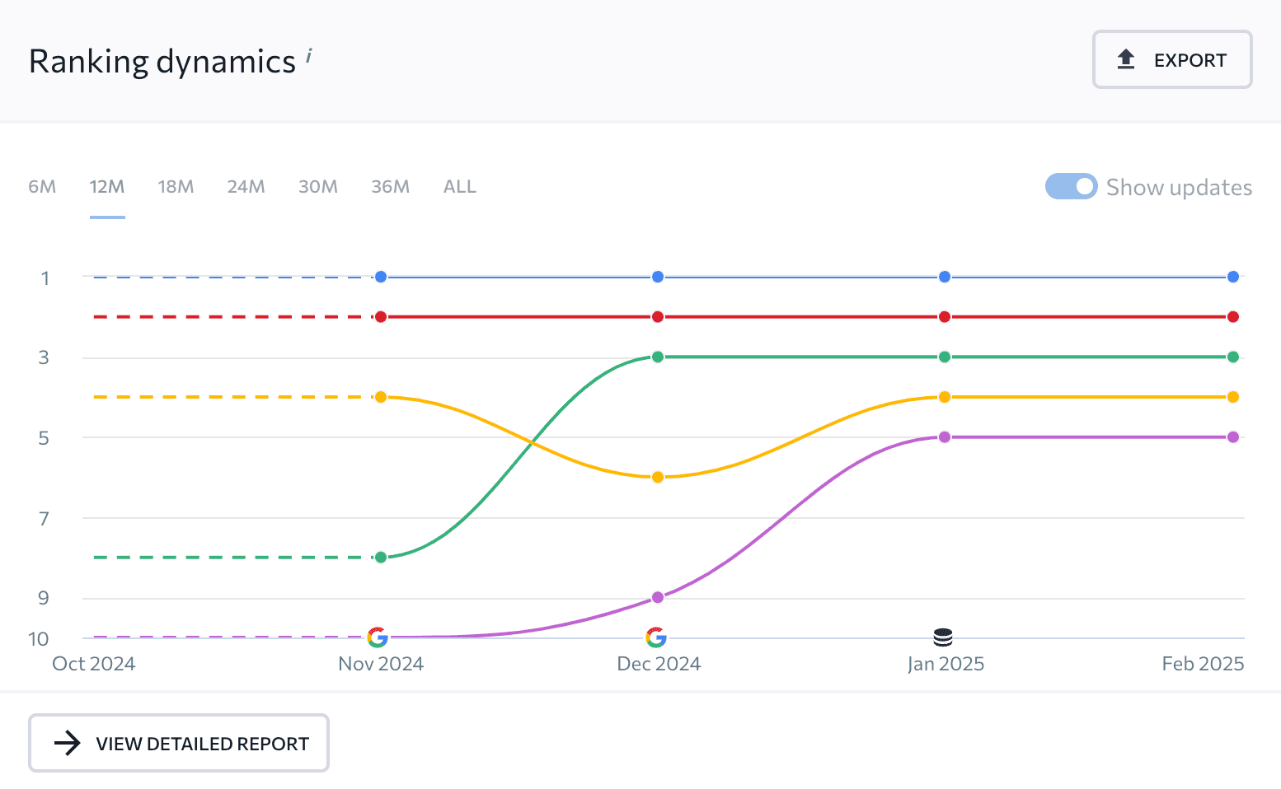The width and height of the screenshot is (1281, 789).
Task: Click the yellow data point at Dec 2024
Action: coord(658,477)
